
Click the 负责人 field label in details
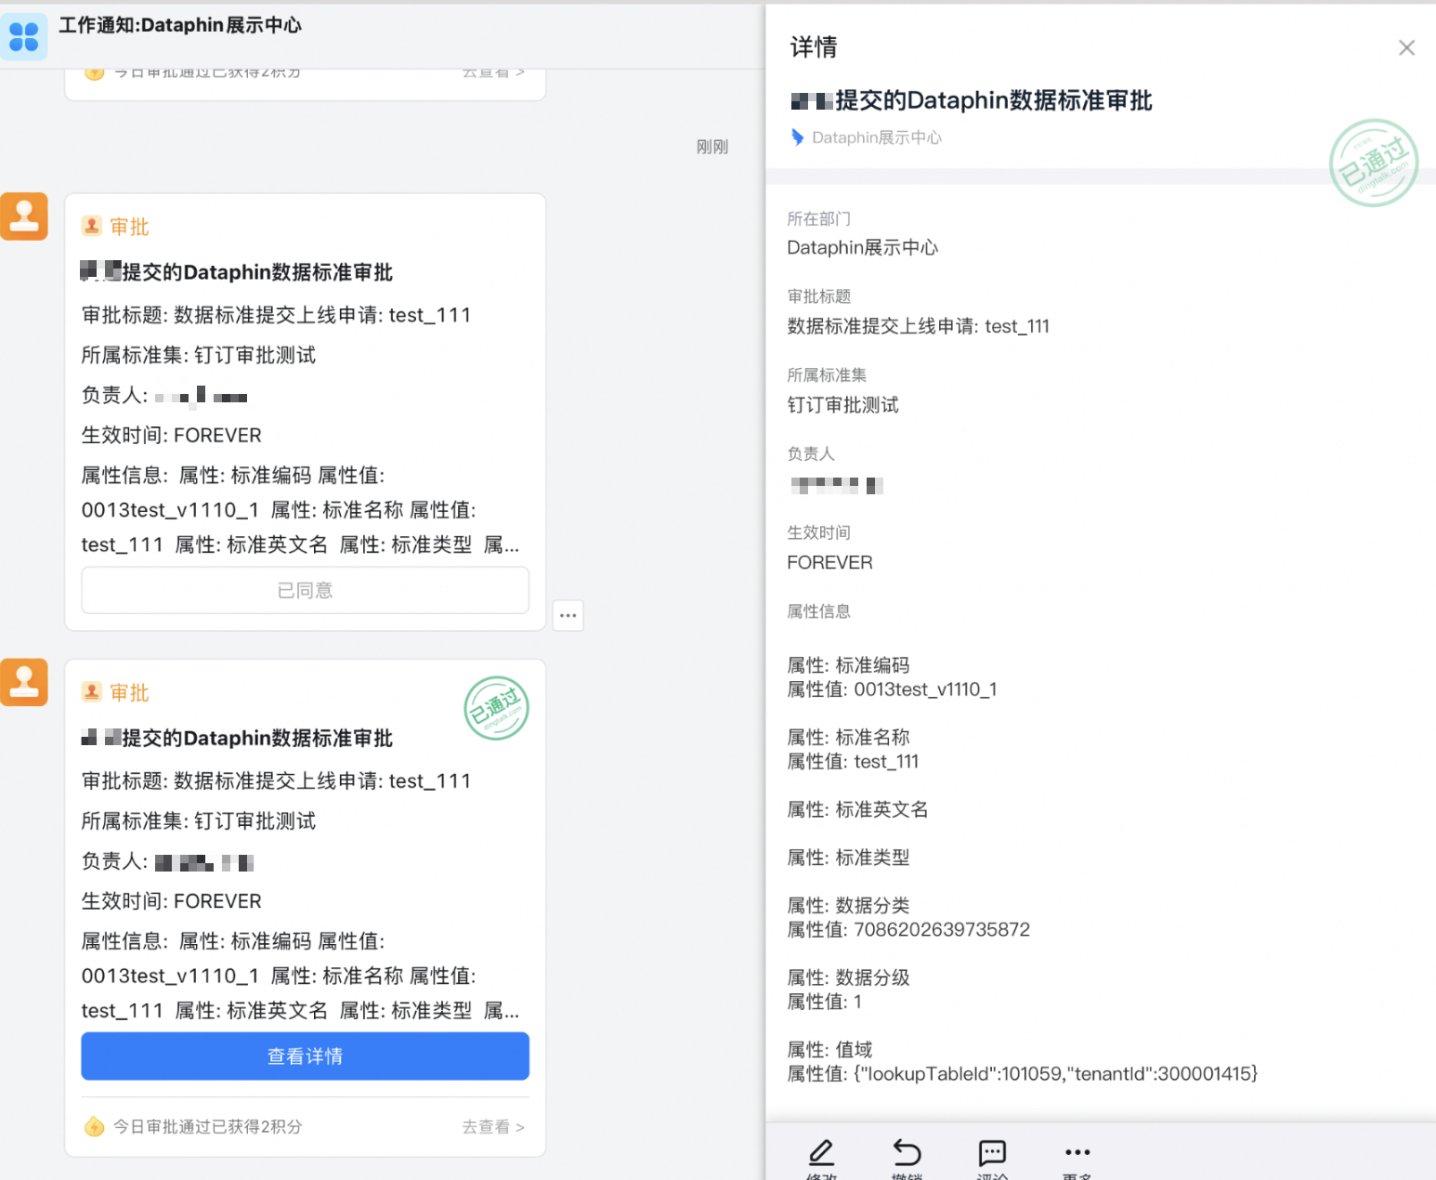click(x=811, y=453)
